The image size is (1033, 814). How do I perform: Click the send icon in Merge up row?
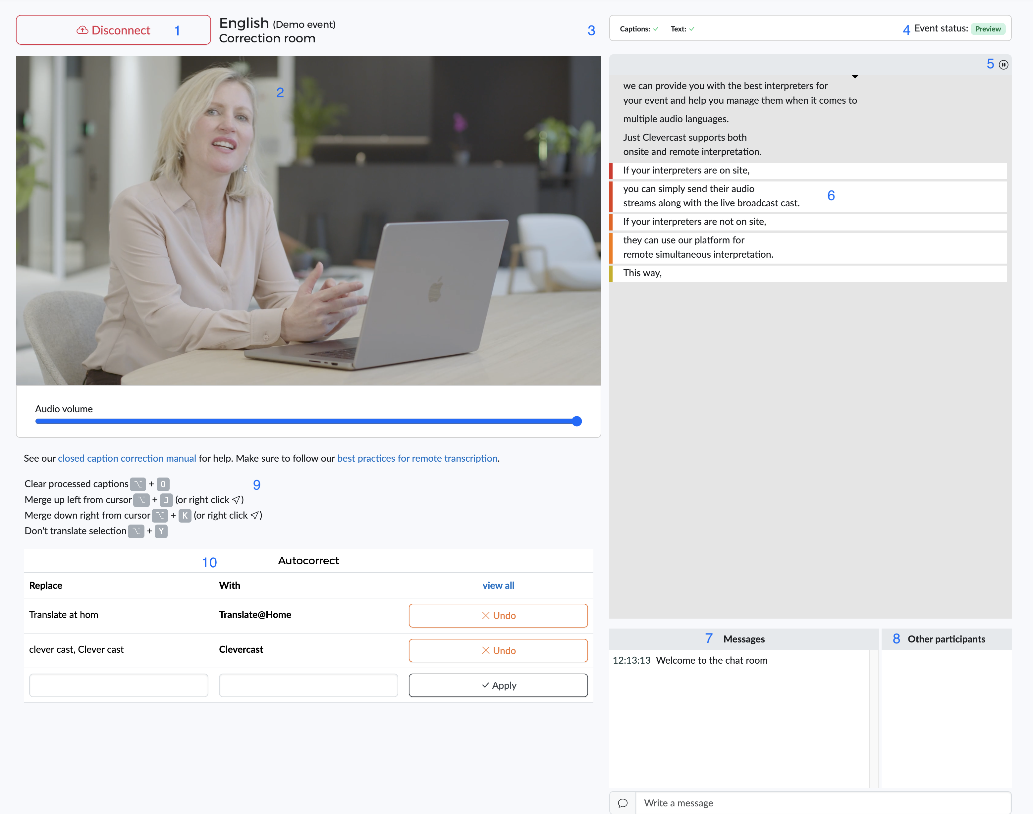click(236, 500)
